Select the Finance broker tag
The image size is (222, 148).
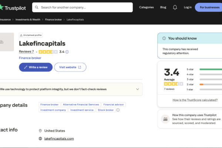[50, 104]
